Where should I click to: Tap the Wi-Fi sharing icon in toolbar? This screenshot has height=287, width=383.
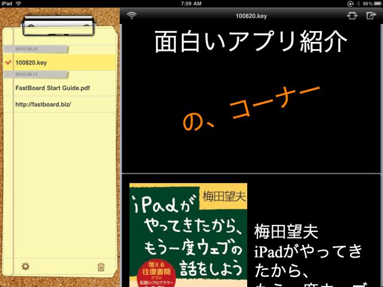click(132, 16)
